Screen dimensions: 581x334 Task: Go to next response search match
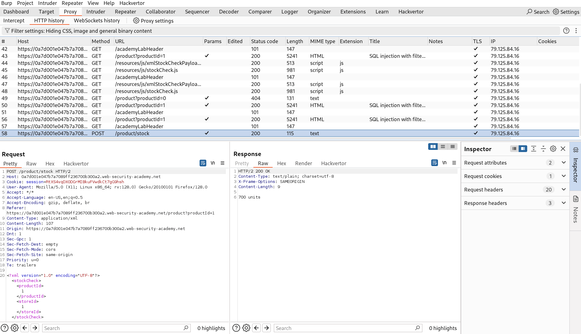(267, 328)
